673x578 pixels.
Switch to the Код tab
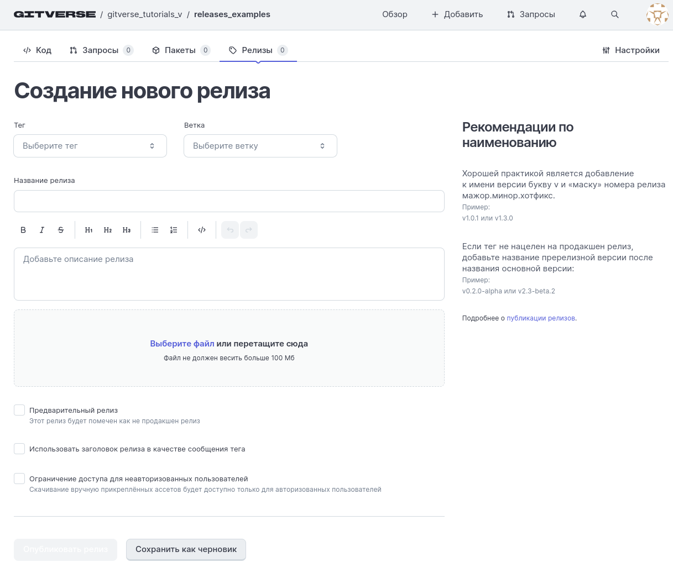37,50
